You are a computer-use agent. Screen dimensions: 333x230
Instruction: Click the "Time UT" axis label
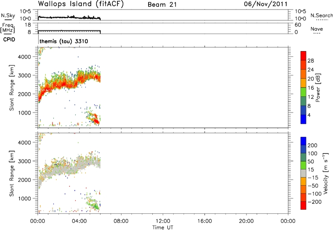pyautogui.click(x=163, y=227)
